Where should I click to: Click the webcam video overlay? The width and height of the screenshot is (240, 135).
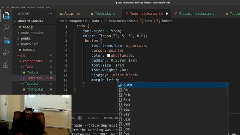36,115
